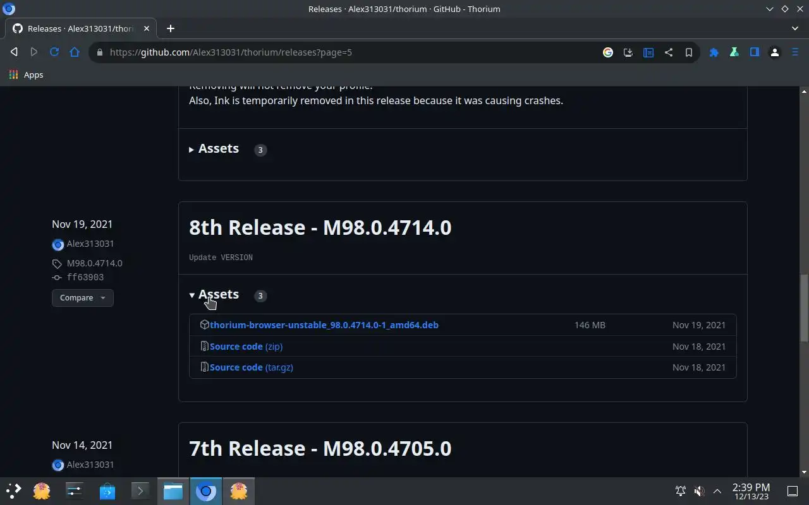Download Source code (zip)
This screenshot has height=505, width=809.
pyautogui.click(x=246, y=347)
